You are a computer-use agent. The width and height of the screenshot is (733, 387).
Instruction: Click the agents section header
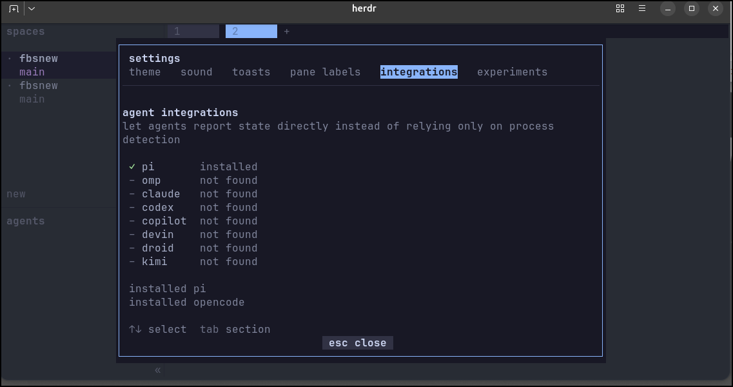tap(25, 221)
